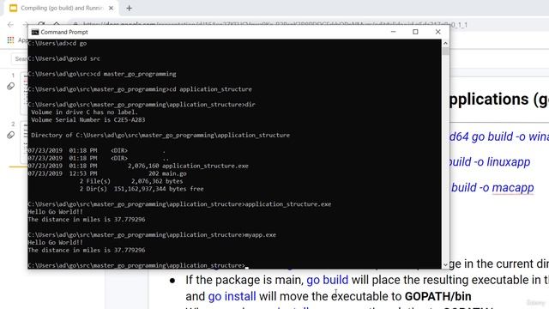Screen dimensions: 549x309
Task: Go back in the browser
Action: [x=10, y=25]
